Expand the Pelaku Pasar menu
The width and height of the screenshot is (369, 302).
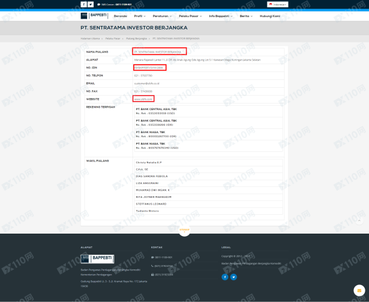(x=191, y=16)
